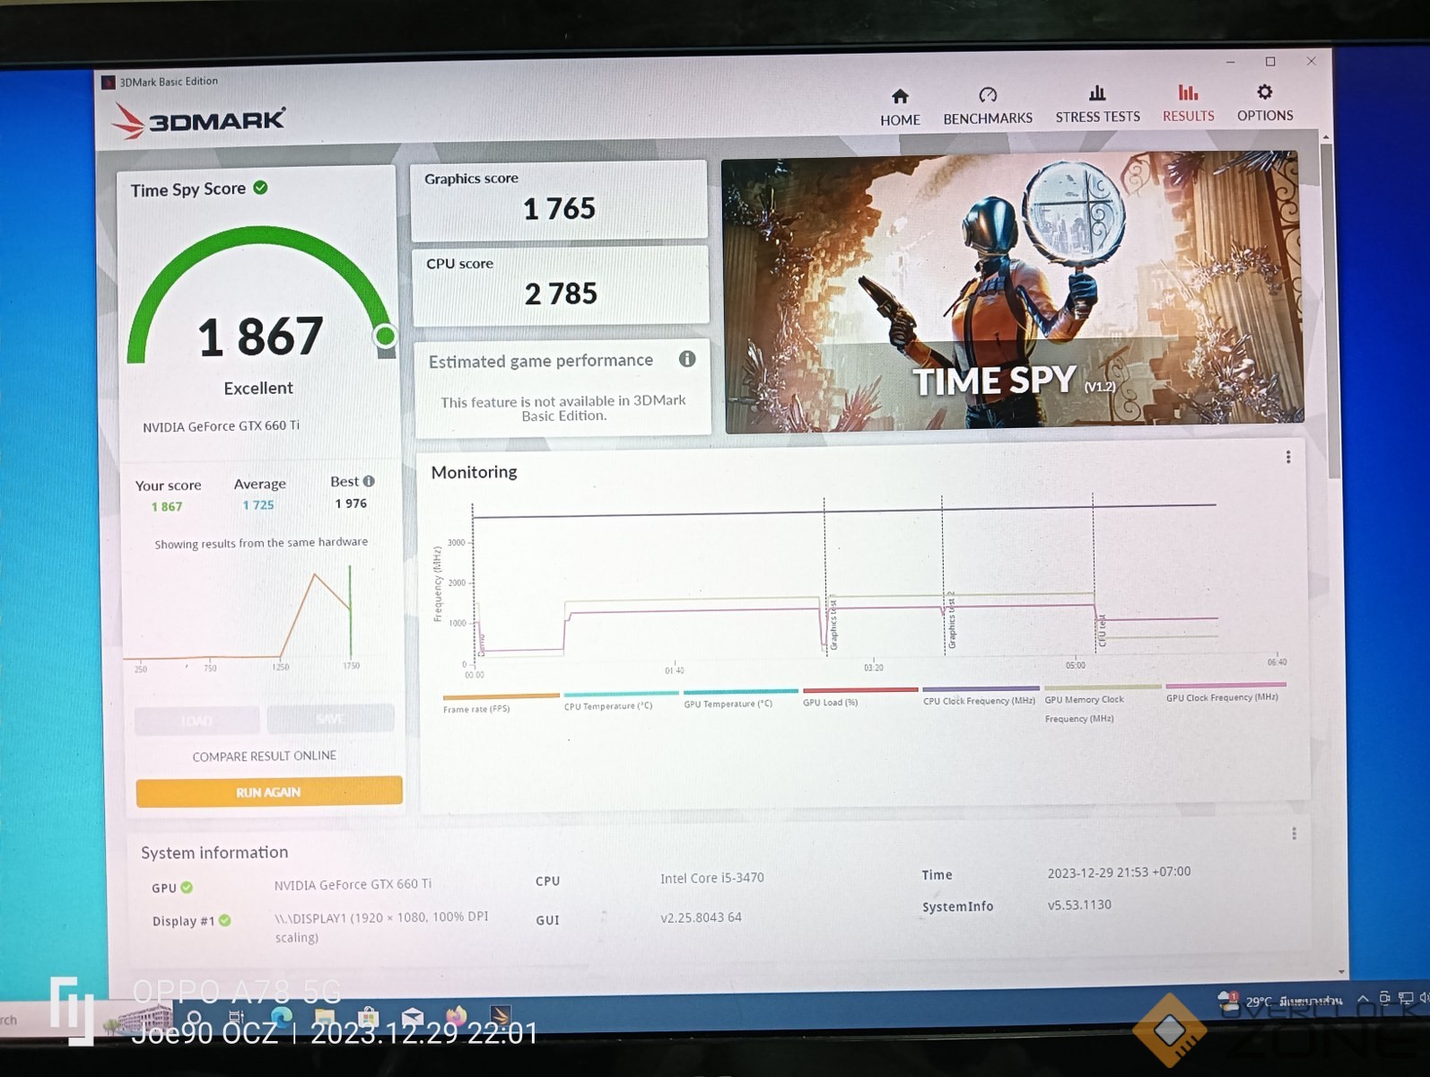Screen dimensions: 1430x1077
Task: Open Microsoft Edge from the taskbar
Action: (x=281, y=1019)
